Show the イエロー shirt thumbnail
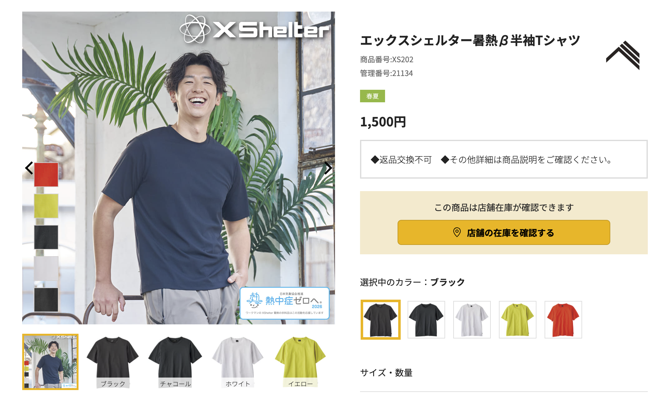Screen dimensions: 655x396 point(301,362)
